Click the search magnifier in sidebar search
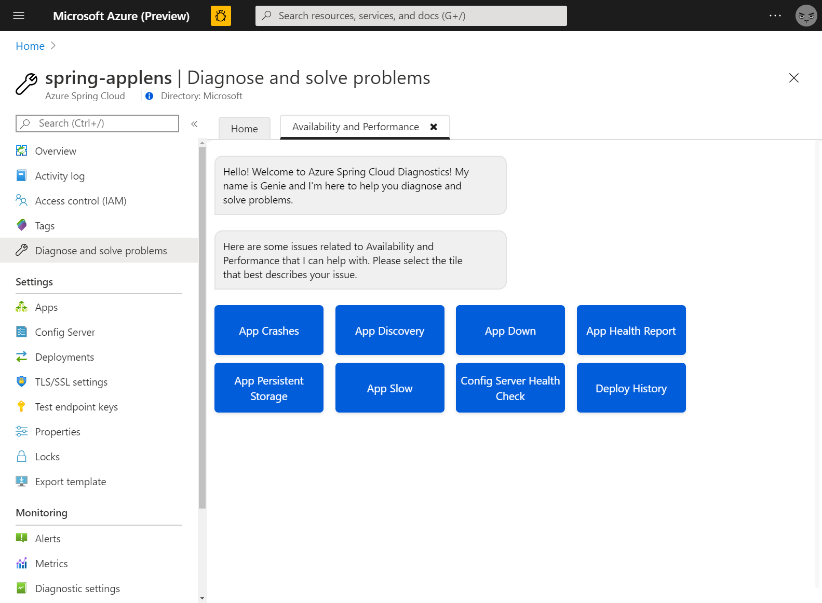 pyautogui.click(x=25, y=124)
